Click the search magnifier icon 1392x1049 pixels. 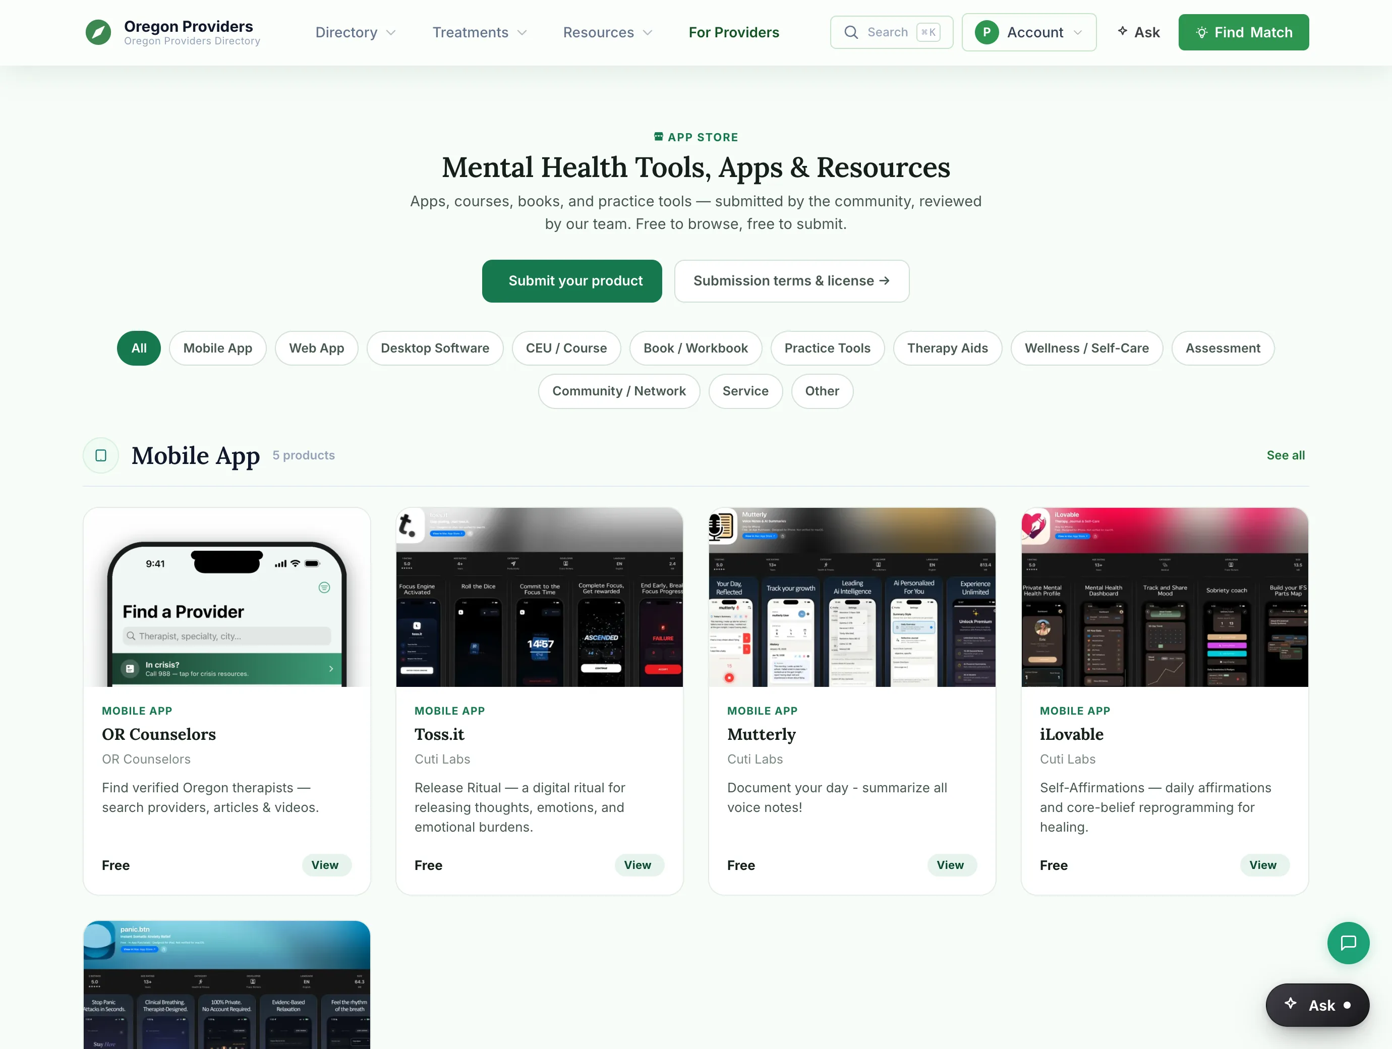pos(851,32)
